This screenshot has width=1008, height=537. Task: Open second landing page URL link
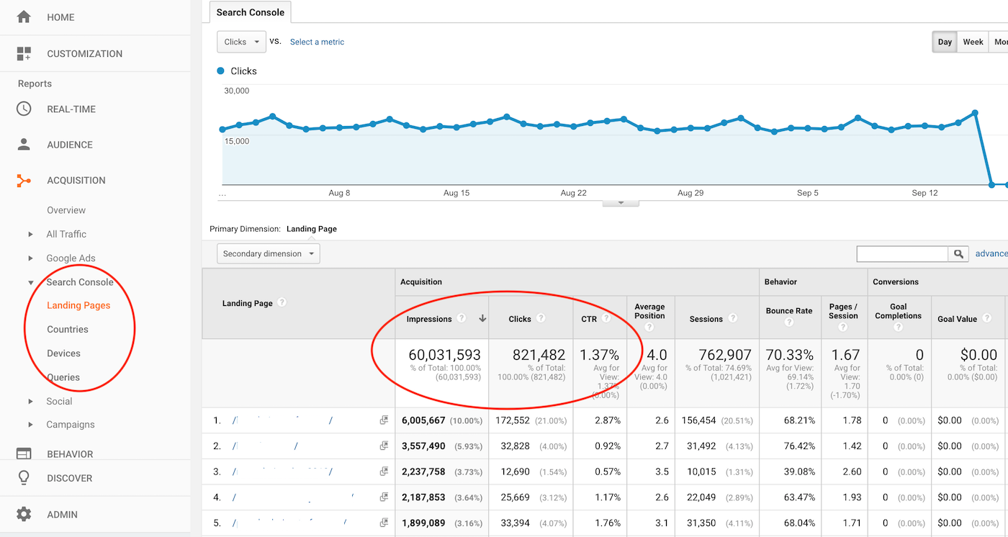pyautogui.click(x=265, y=446)
